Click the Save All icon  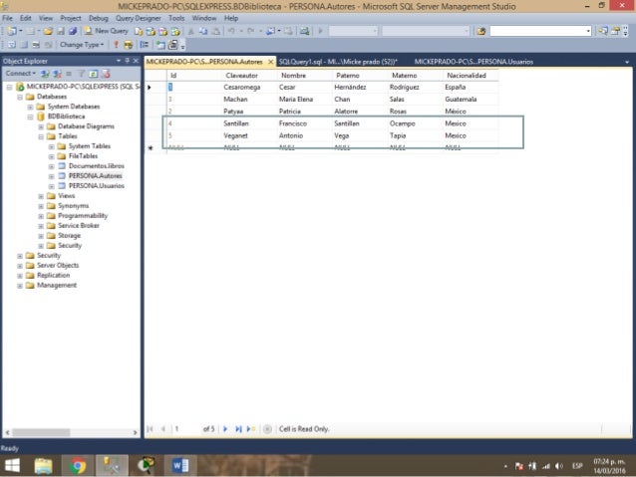(73, 31)
